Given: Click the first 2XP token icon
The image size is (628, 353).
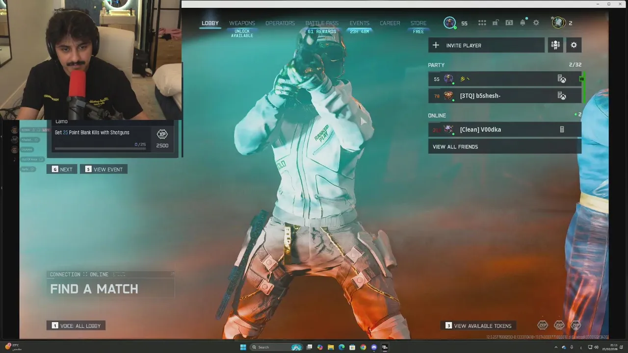Looking at the screenshot, I should click(543, 325).
